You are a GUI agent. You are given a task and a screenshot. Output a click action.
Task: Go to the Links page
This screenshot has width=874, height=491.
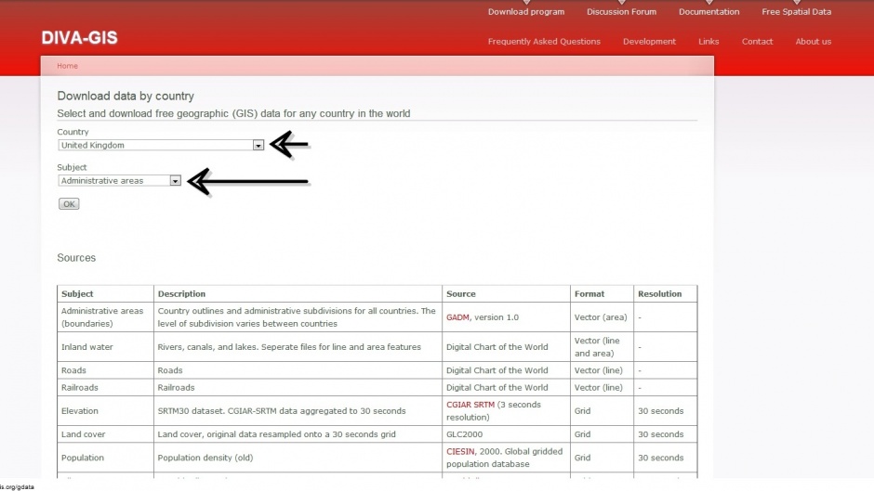tap(708, 41)
